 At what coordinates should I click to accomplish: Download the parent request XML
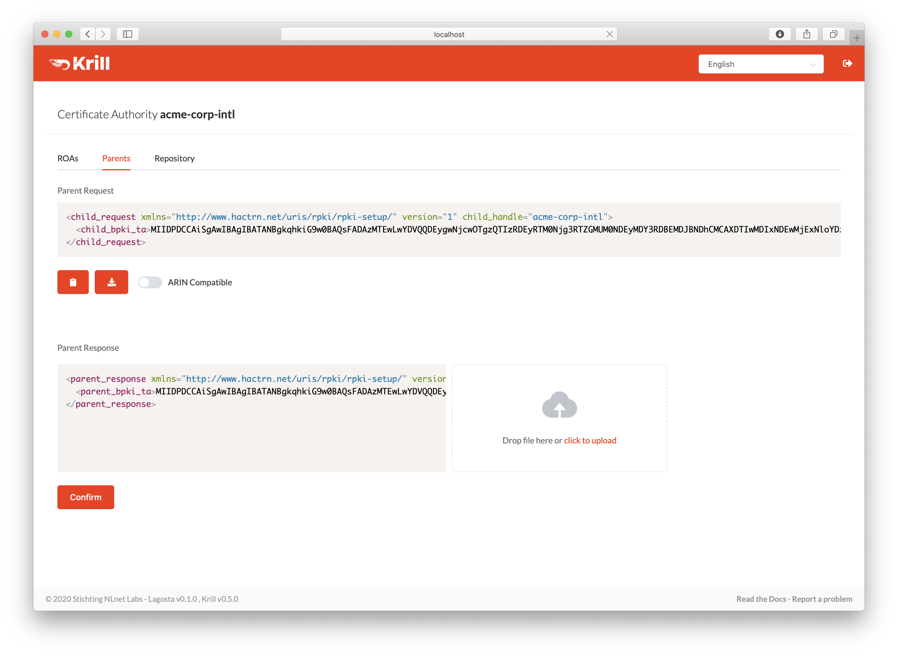(112, 282)
